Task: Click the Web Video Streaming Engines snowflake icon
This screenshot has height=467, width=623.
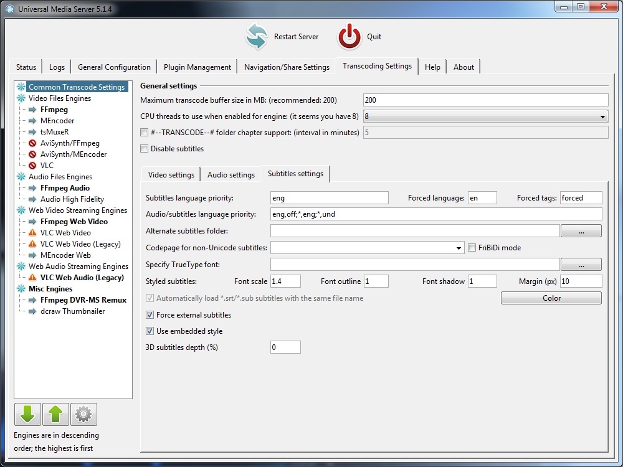Action: (x=21, y=210)
